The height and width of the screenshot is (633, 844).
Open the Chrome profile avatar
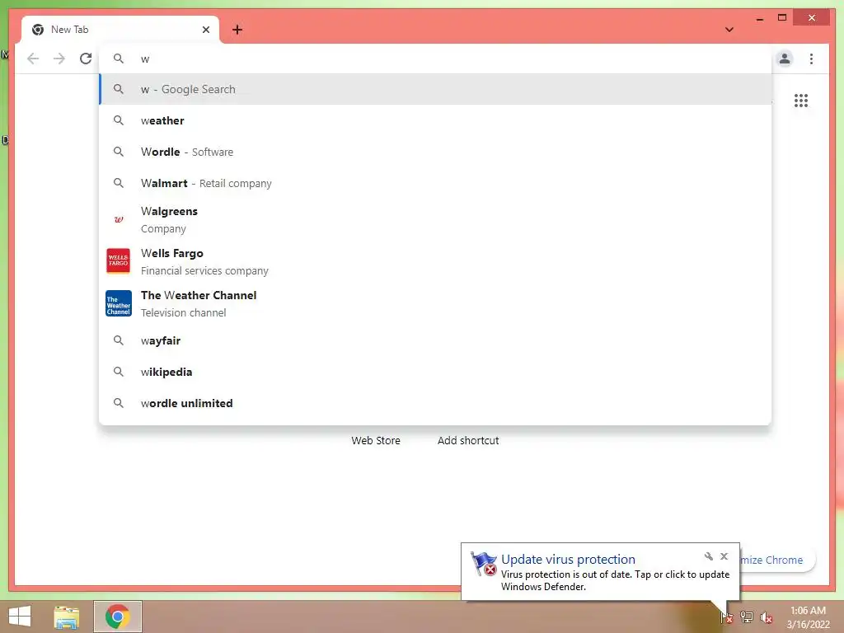click(x=785, y=59)
